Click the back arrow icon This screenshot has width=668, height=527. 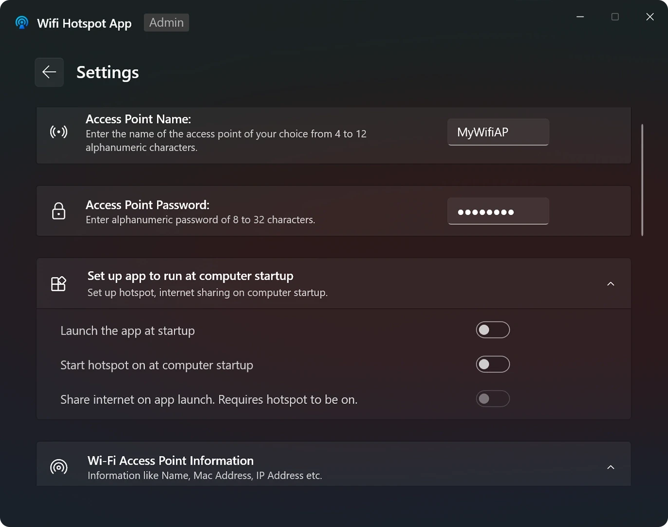[49, 72]
